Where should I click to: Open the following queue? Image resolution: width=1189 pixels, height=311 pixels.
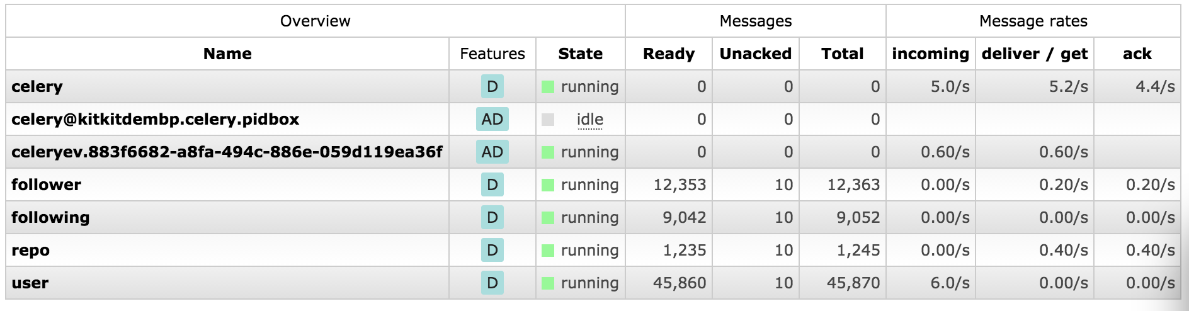click(x=50, y=217)
